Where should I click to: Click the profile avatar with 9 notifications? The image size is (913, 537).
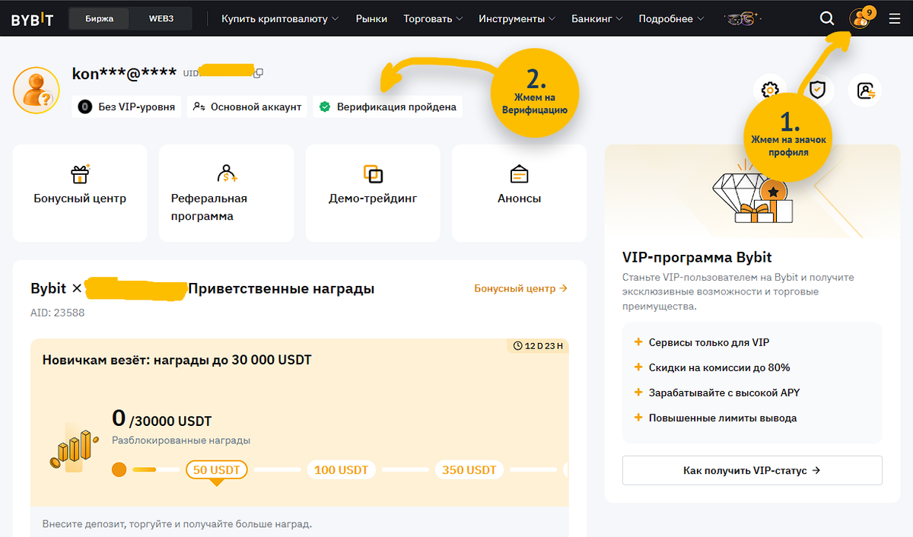[x=859, y=17]
